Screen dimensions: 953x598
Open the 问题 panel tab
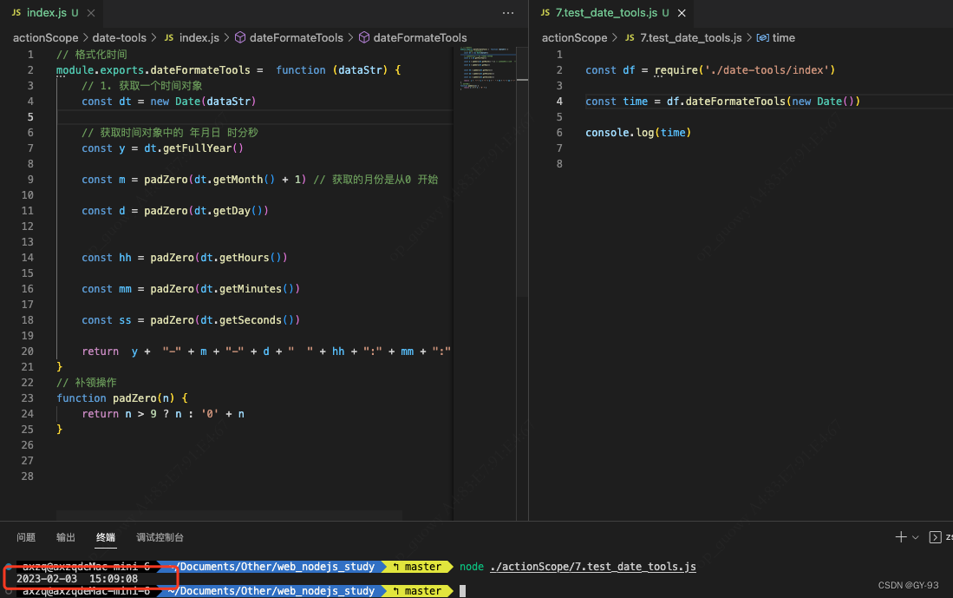pyautogui.click(x=26, y=537)
